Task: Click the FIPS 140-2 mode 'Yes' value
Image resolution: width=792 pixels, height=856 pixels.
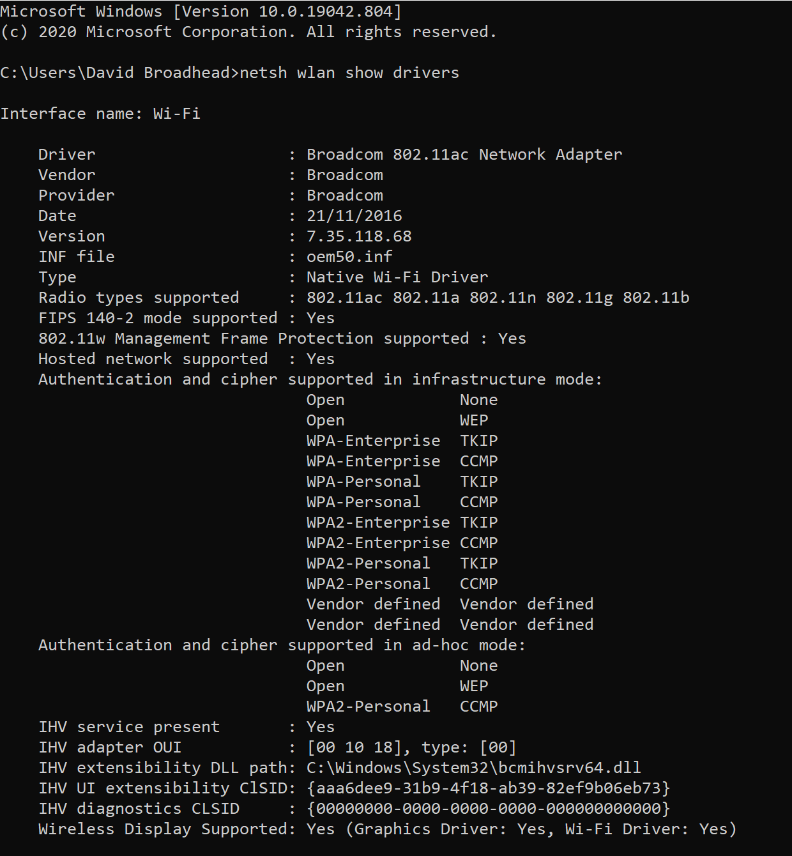Action: point(320,318)
